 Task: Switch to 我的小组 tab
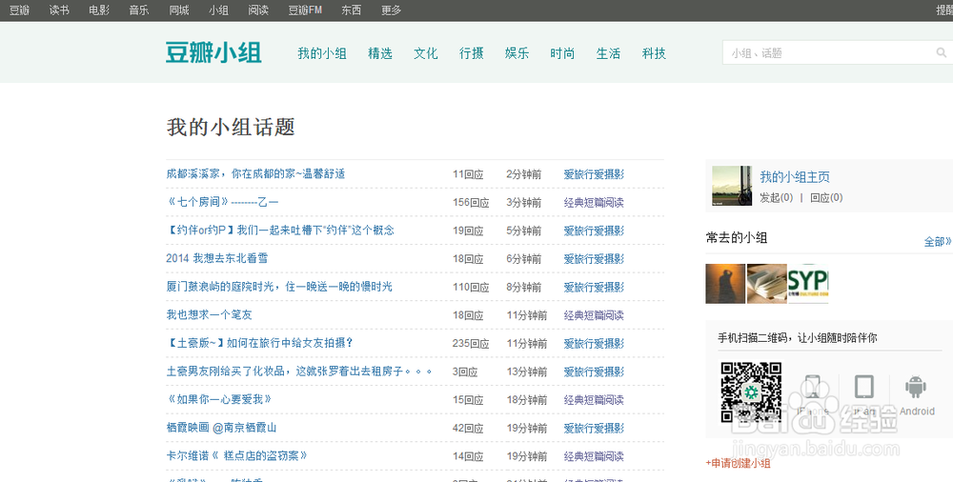click(322, 53)
